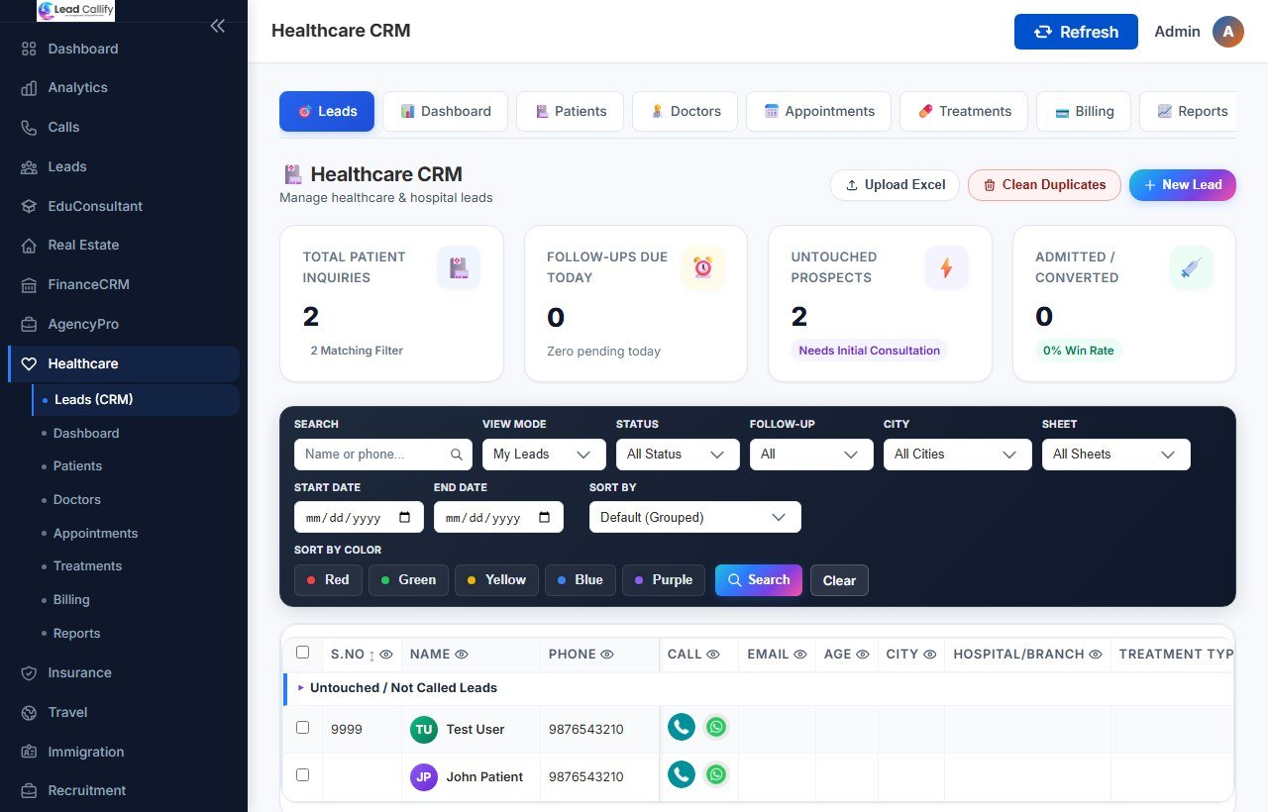Click the Refresh button
This screenshot has width=1268, height=812.
click(x=1076, y=32)
